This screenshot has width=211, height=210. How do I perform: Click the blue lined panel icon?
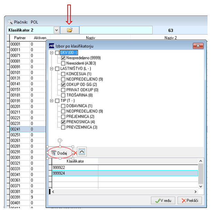coord(82,152)
